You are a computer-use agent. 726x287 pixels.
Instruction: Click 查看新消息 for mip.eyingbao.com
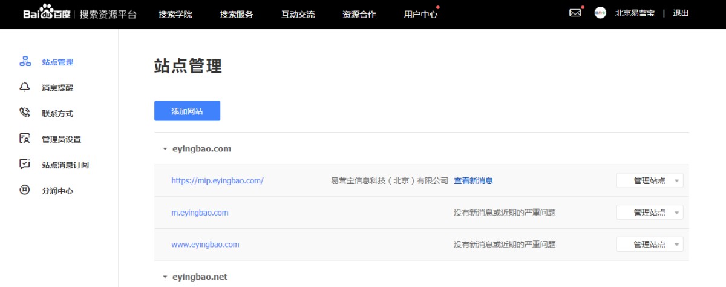tap(473, 180)
